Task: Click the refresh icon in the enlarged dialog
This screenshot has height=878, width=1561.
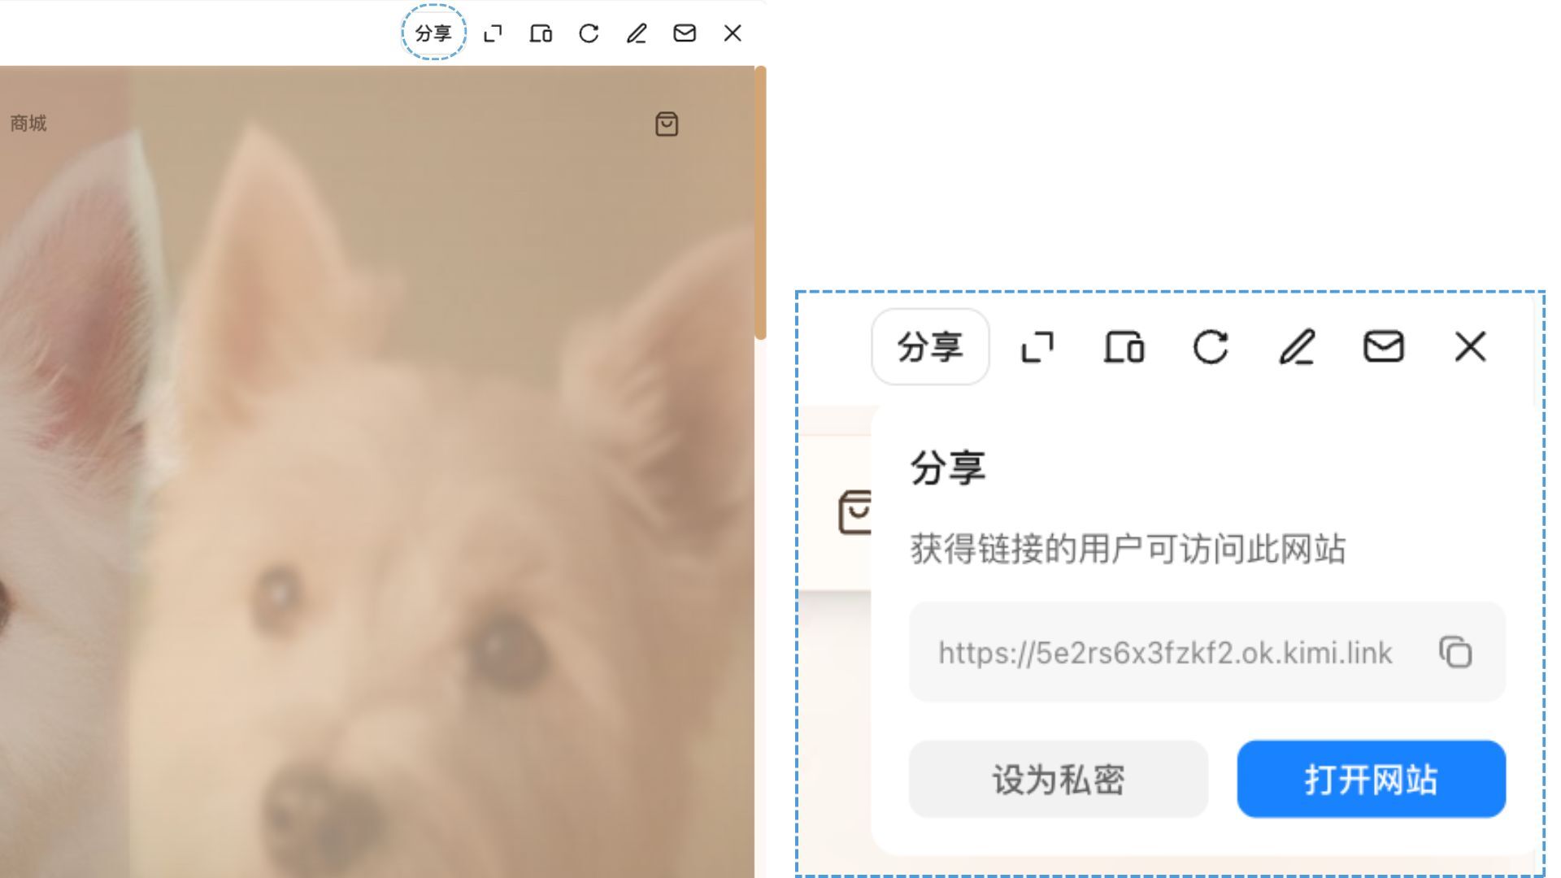Action: (x=1211, y=348)
